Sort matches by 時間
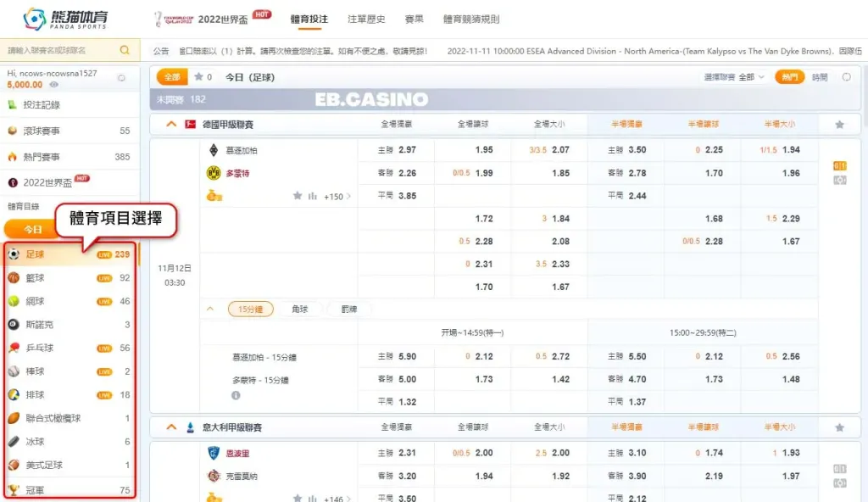The height and width of the screenshot is (502, 868). click(820, 77)
